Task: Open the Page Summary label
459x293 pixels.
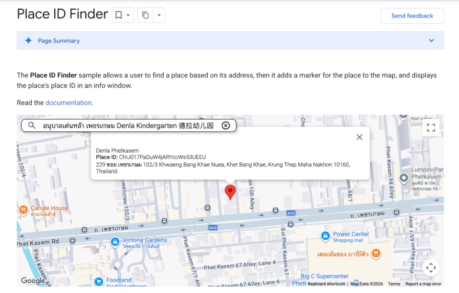Action: (59, 41)
